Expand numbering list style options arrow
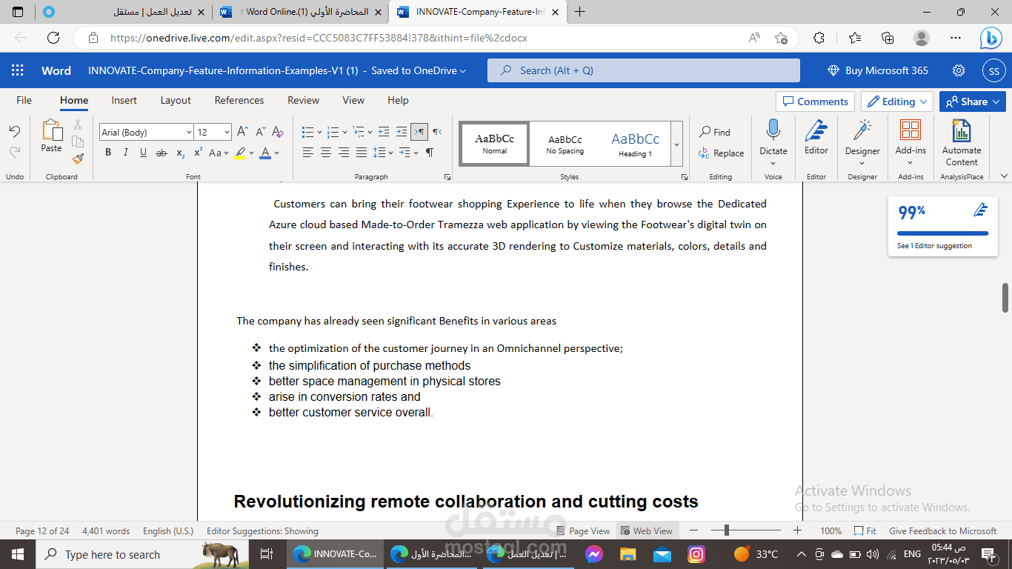The height and width of the screenshot is (569, 1012). [345, 133]
